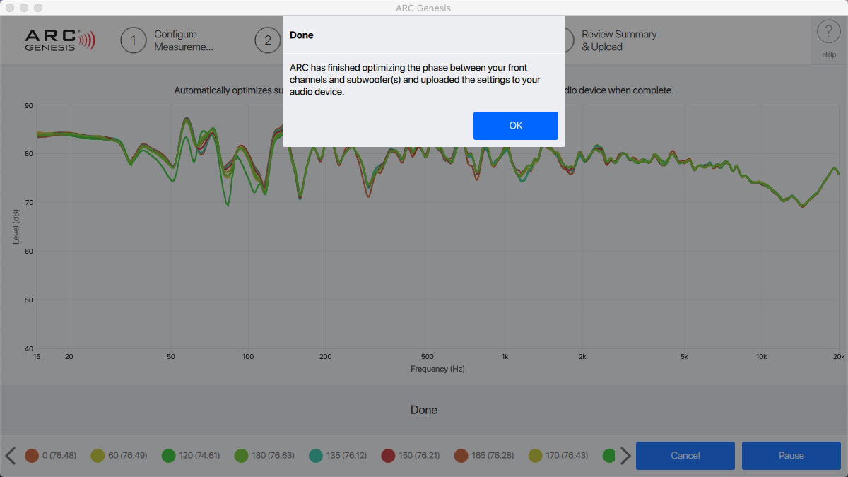Click the "ARC Genesis" window title

[424, 8]
